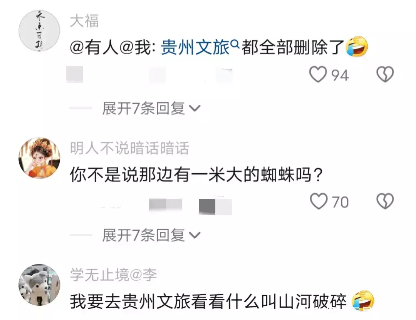
Task: Click the chevron beside first 展开7条回复
Action: coord(195,109)
